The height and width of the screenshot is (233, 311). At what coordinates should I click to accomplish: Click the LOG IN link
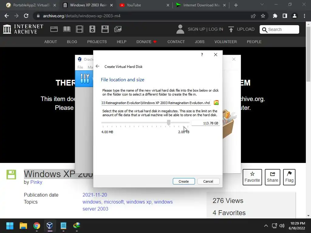tap(216, 29)
